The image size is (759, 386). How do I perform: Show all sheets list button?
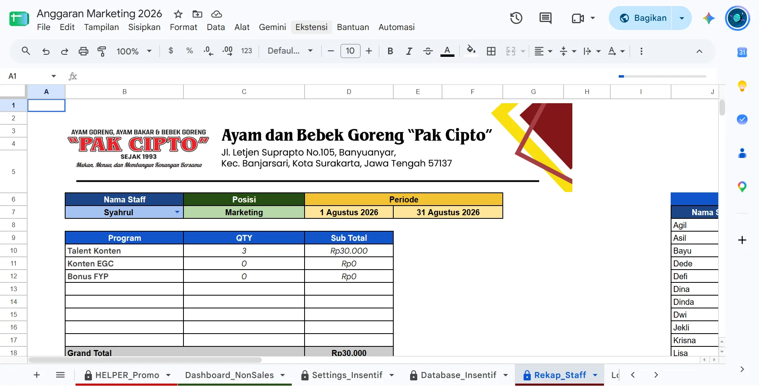coord(60,375)
